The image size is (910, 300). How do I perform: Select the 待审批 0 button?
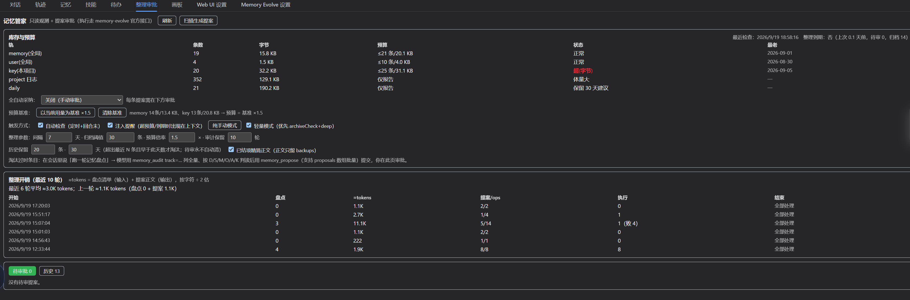click(22, 271)
